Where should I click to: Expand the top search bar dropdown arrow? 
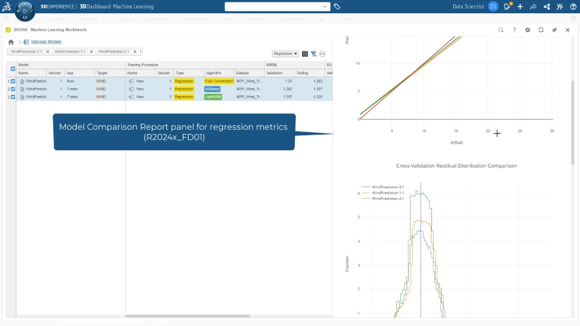coord(324,7)
